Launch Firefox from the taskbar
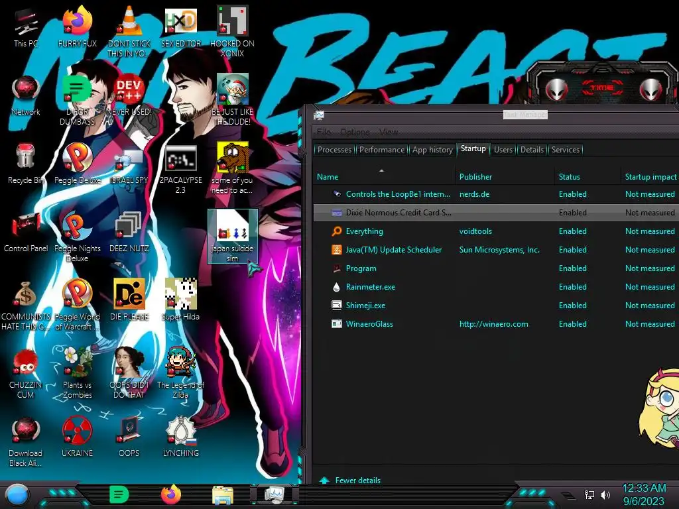Viewport: 679px width, 509px height. click(x=171, y=494)
